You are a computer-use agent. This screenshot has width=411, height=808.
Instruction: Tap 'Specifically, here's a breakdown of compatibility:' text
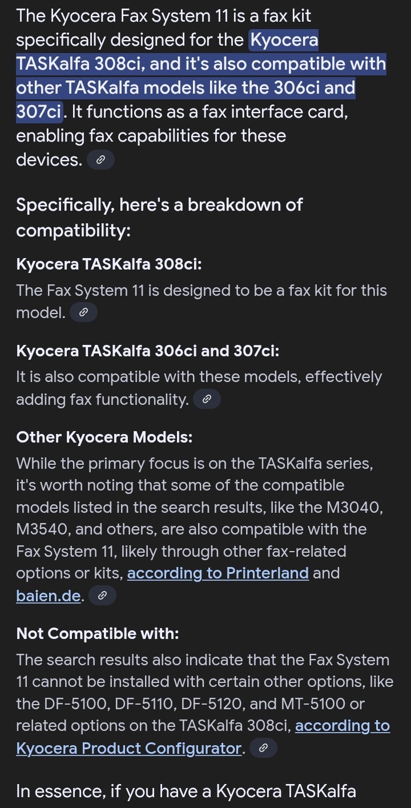pyautogui.click(x=159, y=217)
